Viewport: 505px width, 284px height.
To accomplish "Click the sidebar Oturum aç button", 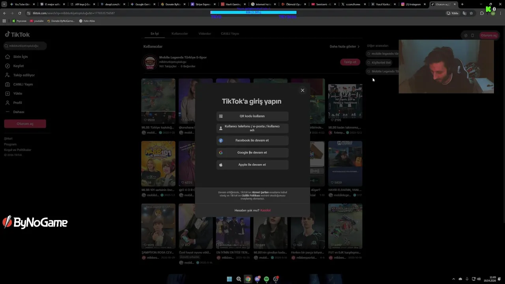I will [x=25, y=124].
